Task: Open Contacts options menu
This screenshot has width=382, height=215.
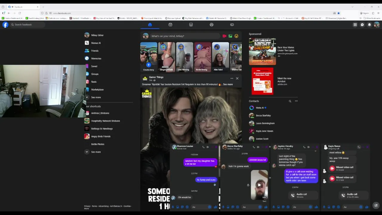Action: click(296, 101)
